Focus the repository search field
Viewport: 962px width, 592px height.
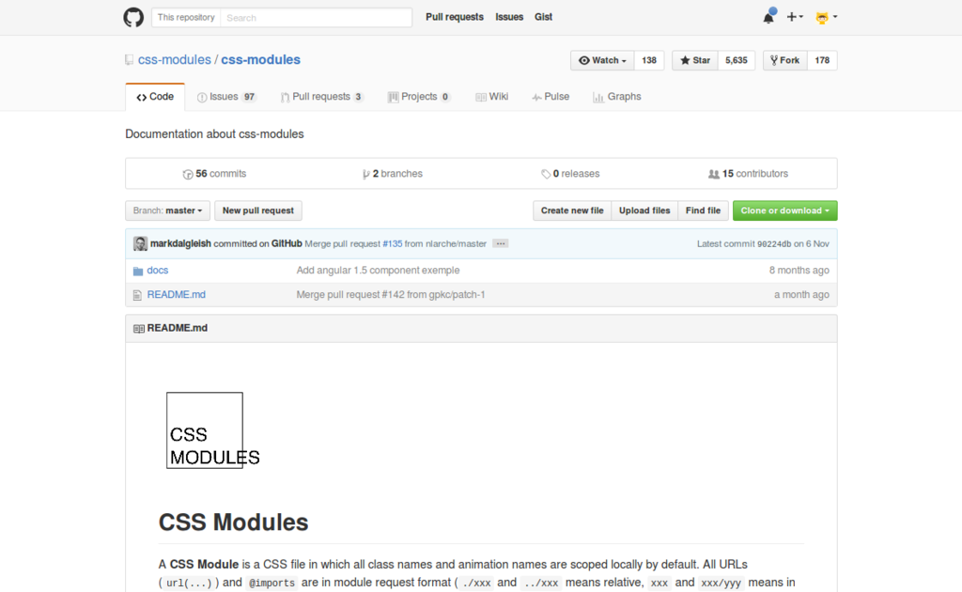tap(316, 18)
